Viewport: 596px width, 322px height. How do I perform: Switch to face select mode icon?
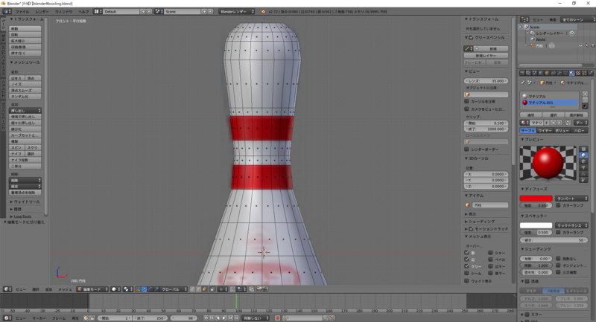pyautogui.click(x=204, y=289)
